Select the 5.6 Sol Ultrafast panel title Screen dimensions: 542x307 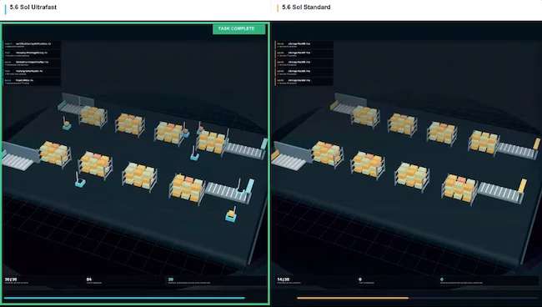pyautogui.click(x=33, y=8)
